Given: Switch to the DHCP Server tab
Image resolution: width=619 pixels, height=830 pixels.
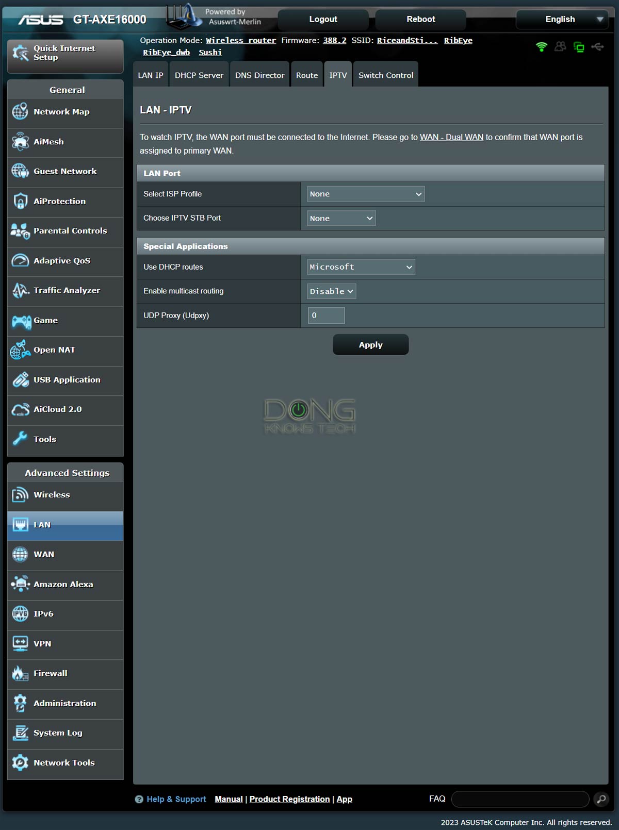Looking at the screenshot, I should 199,75.
